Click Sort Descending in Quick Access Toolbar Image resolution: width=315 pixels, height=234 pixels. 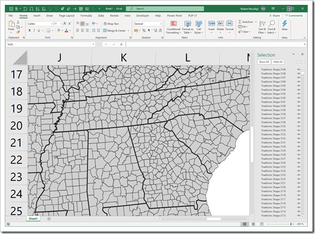click(x=44, y=8)
